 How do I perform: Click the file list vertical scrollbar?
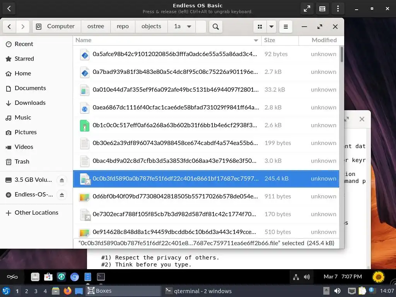[x=342, y=54]
